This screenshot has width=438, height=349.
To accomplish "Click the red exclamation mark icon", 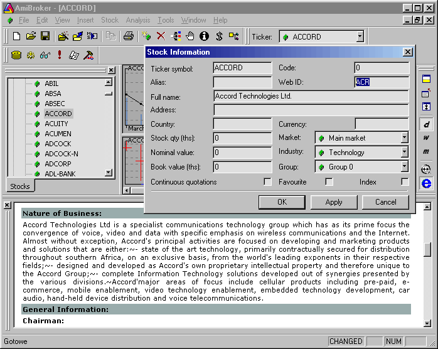I will click(60, 55).
